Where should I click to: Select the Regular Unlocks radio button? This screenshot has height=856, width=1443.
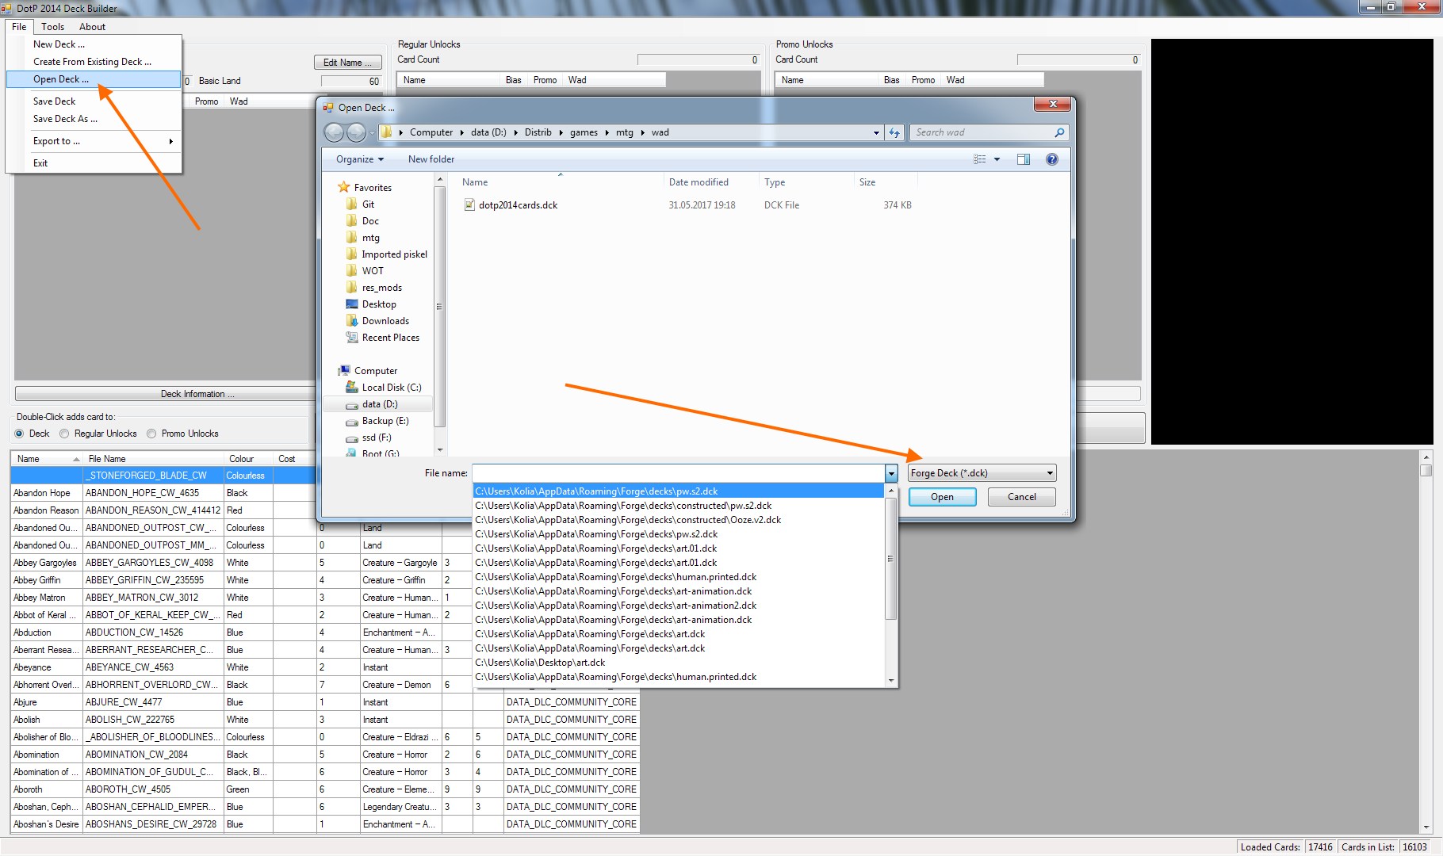(65, 434)
